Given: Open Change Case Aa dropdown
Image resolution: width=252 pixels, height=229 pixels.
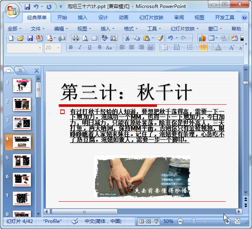Looking at the screenshot, I should pos(110,47).
